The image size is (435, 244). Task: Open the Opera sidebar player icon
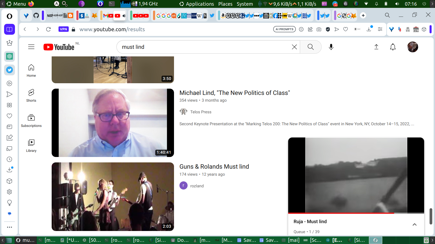click(10, 84)
